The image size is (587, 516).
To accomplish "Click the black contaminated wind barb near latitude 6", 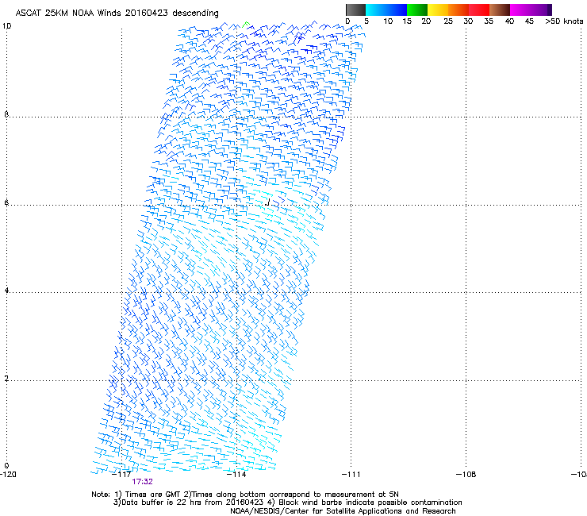I will point(267,202).
